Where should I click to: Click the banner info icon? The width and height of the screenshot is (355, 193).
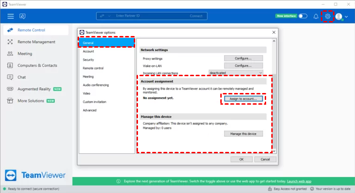click(118, 181)
